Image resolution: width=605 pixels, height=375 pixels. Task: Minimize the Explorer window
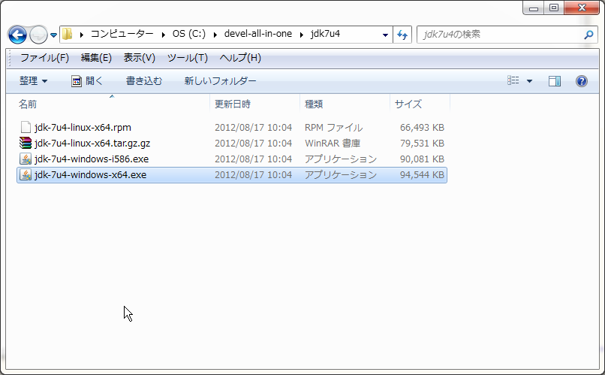pyautogui.click(x=534, y=8)
